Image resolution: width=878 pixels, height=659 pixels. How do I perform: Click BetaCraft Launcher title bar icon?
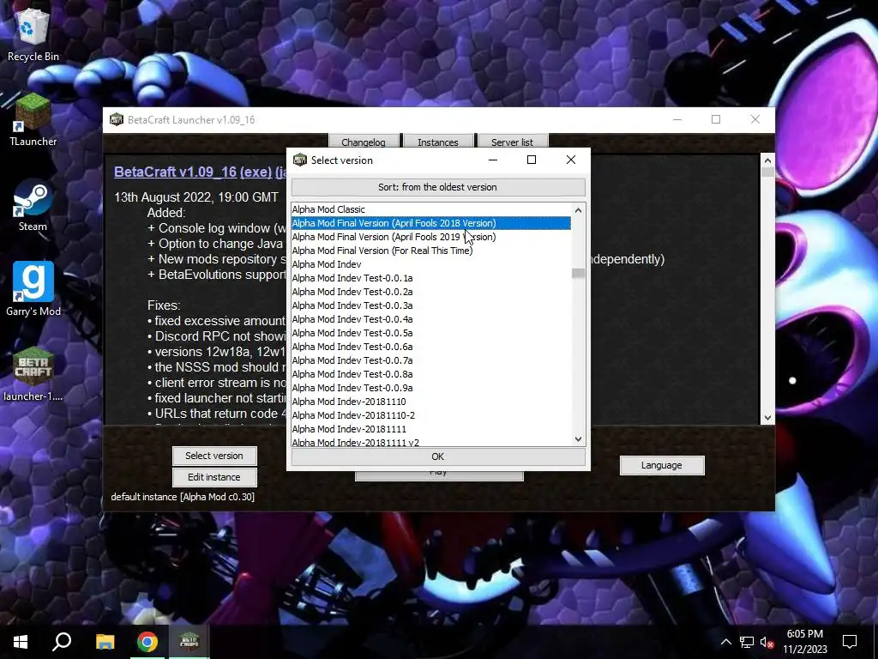(116, 119)
